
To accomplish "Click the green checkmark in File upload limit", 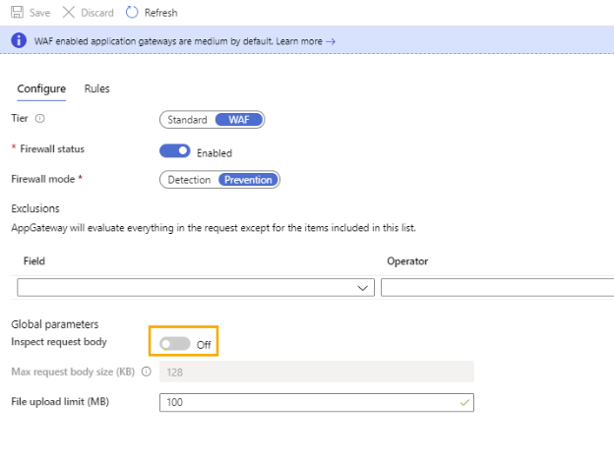I will coord(464,402).
